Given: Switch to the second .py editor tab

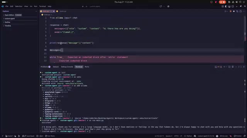Looking at the screenshot, I should (62, 11).
